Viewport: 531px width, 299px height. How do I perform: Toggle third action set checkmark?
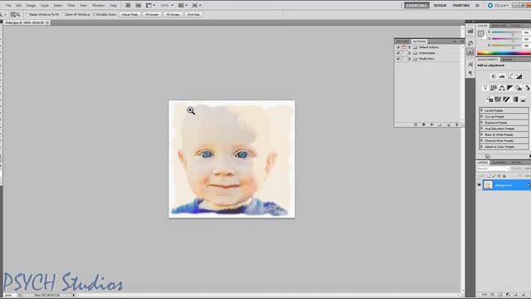(x=398, y=59)
